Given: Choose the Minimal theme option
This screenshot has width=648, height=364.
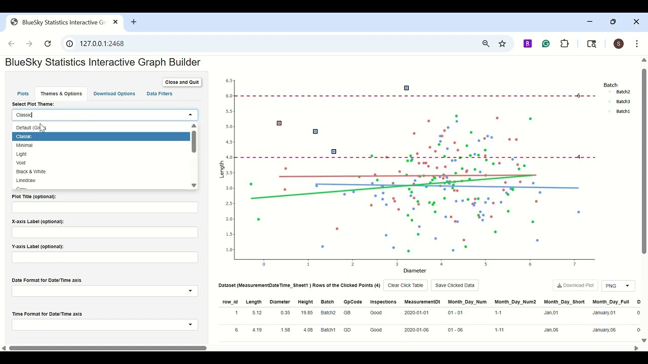Looking at the screenshot, I should 101,146.
